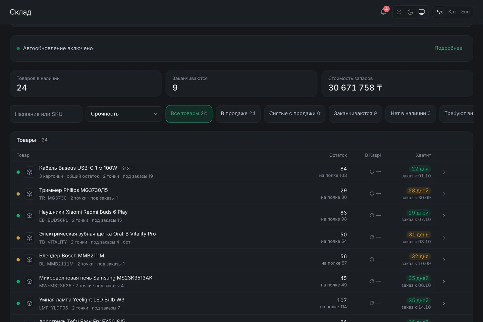
Task: Click package icon for Наушники Xiaomi
Action: (x=30, y=216)
